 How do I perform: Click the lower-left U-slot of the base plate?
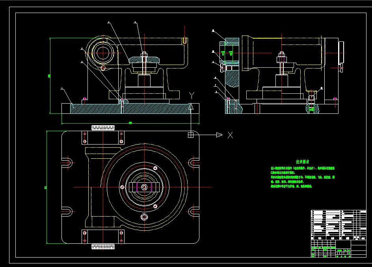(67, 211)
